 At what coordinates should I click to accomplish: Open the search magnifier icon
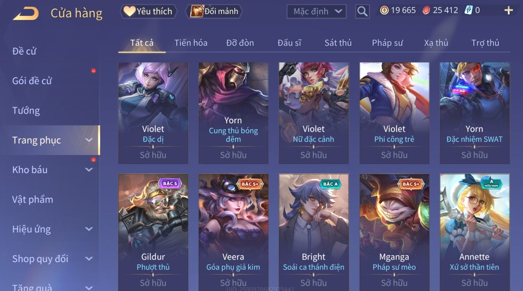(x=362, y=11)
